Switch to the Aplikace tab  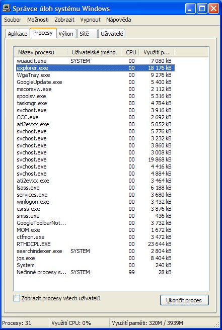coord(18,34)
